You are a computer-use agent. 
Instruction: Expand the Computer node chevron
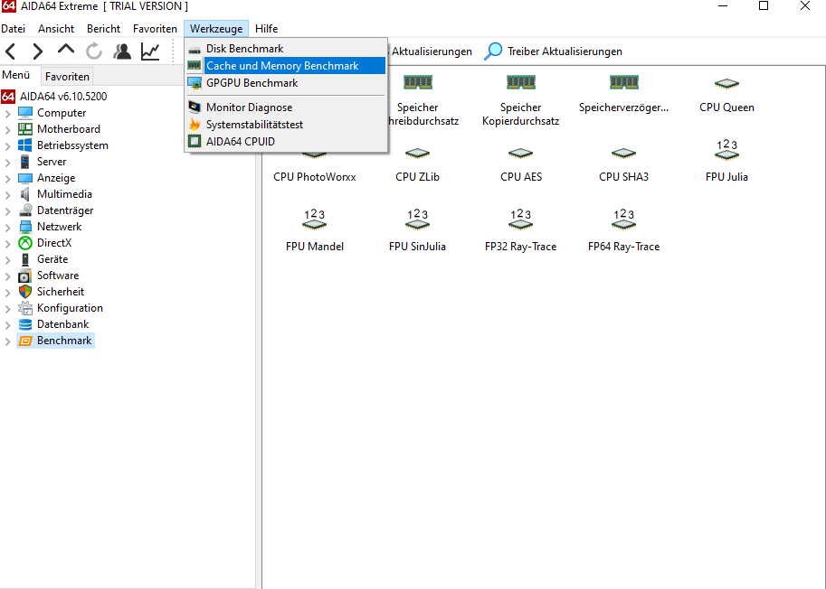pyautogui.click(x=7, y=114)
